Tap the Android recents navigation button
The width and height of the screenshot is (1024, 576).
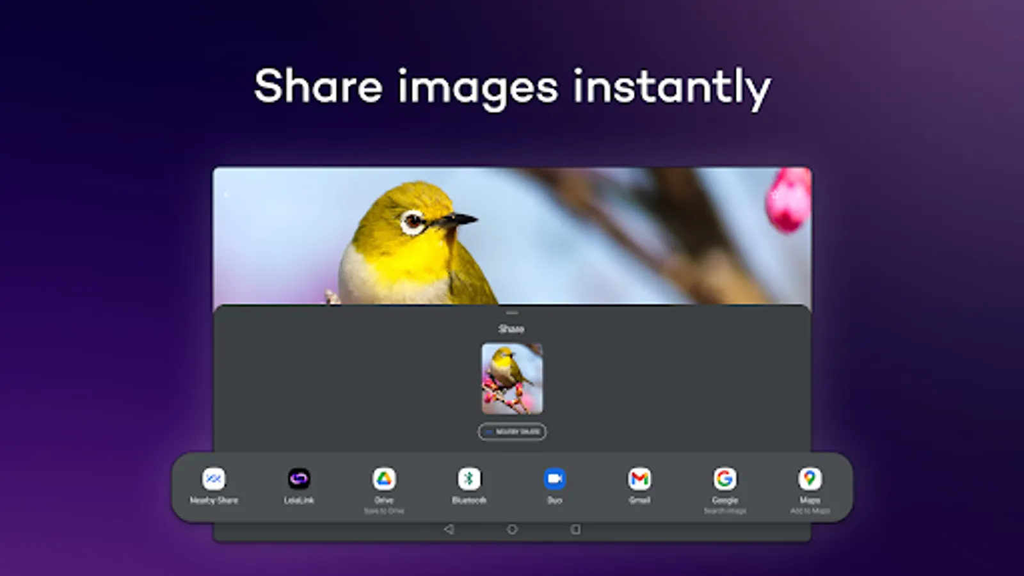coord(575,529)
